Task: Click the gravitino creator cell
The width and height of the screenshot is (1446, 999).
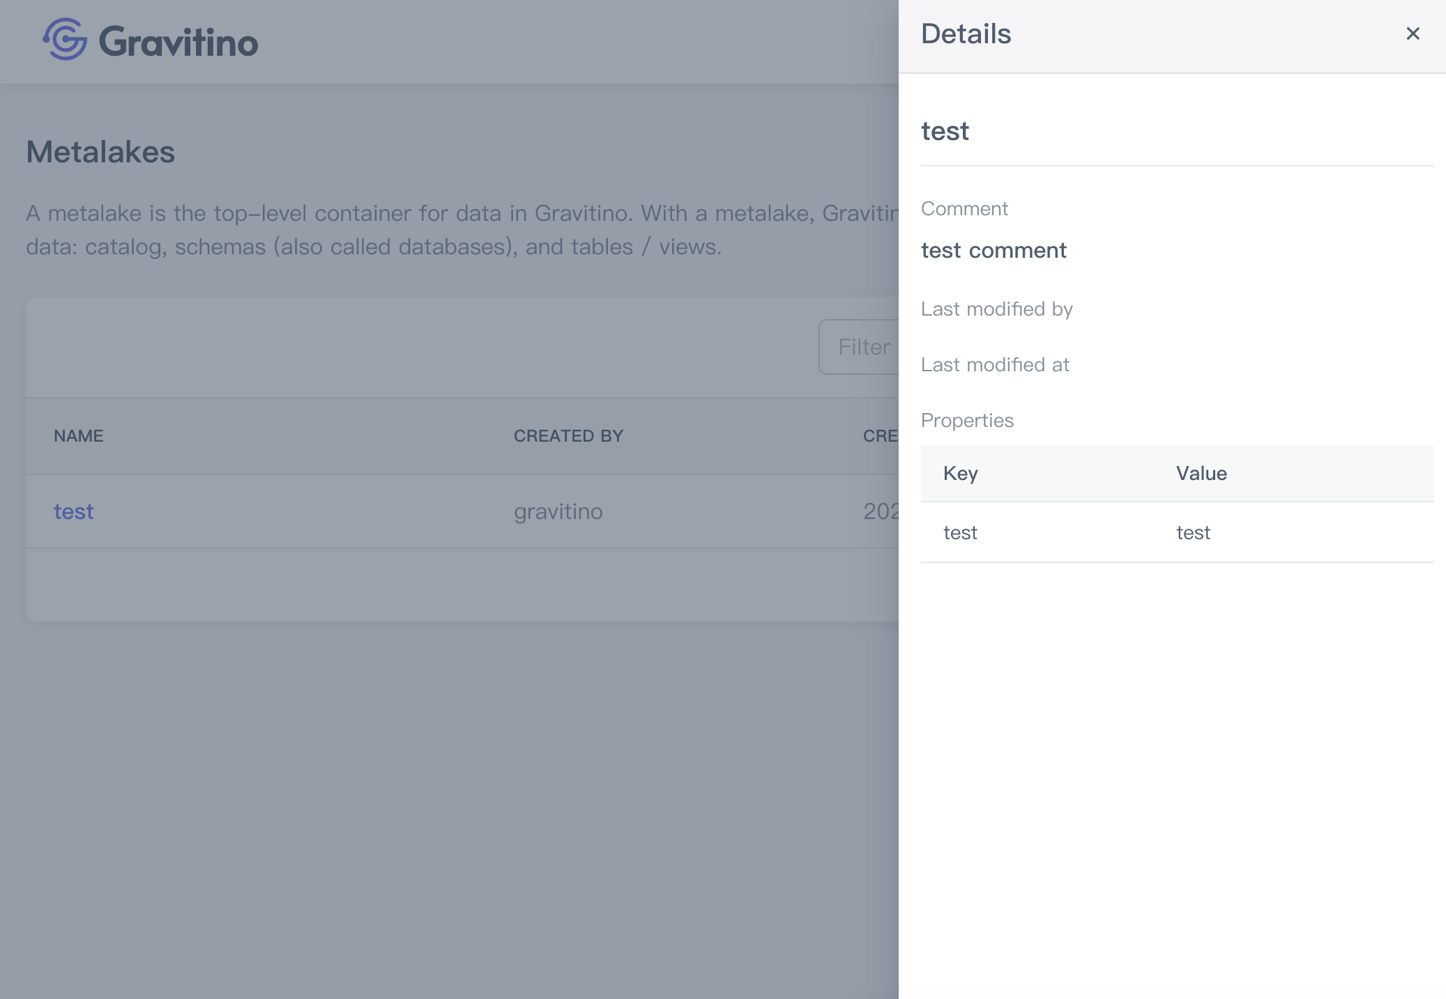Action: click(558, 512)
